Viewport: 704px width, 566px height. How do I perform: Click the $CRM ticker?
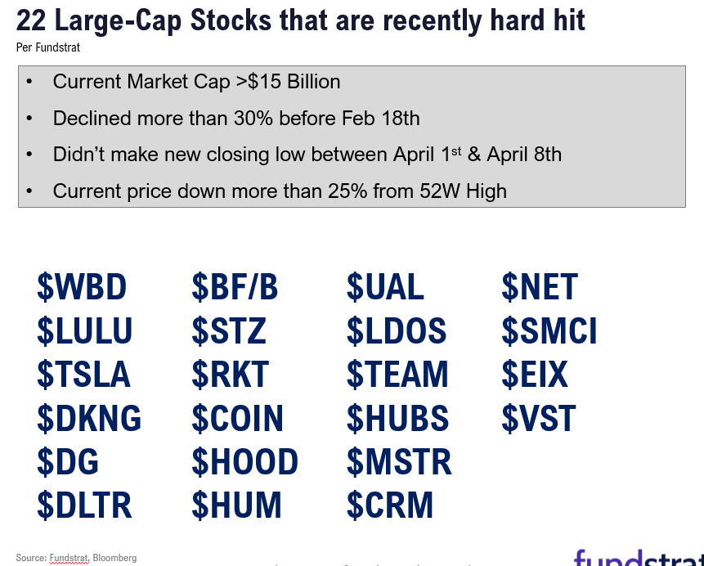pos(390,505)
